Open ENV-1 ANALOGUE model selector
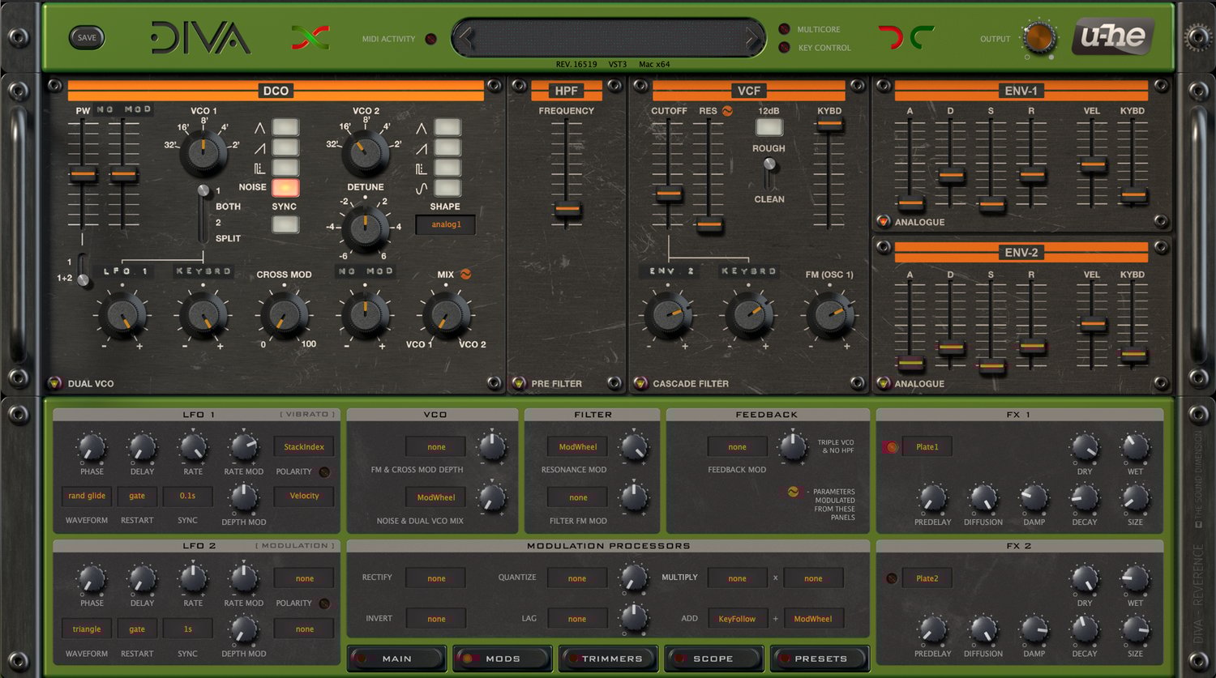The height and width of the screenshot is (678, 1216). pos(884,221)
